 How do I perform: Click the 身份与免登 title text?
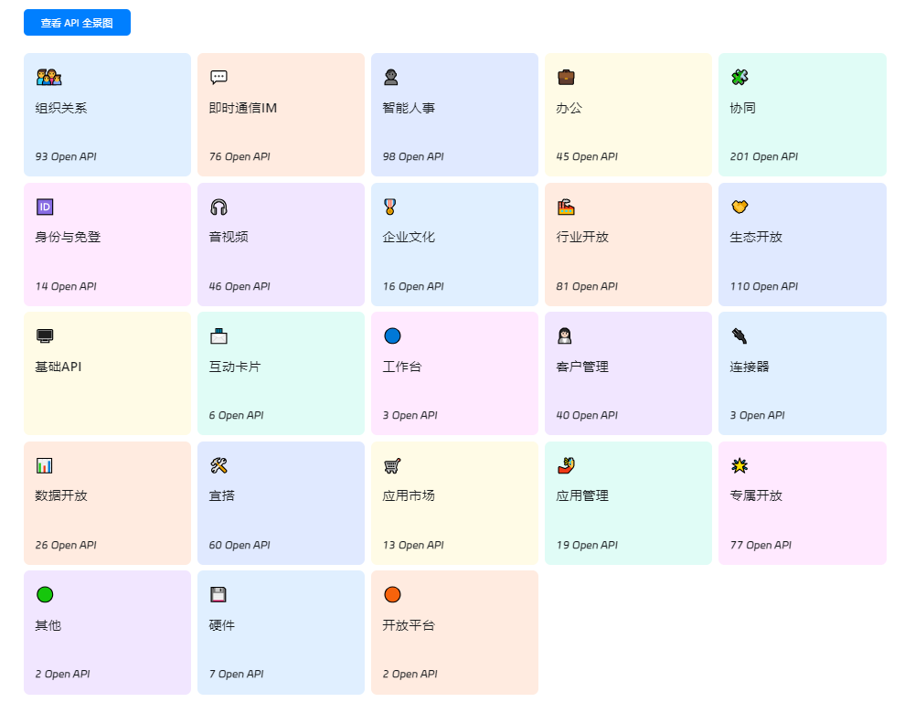click(x=68, y=237)
